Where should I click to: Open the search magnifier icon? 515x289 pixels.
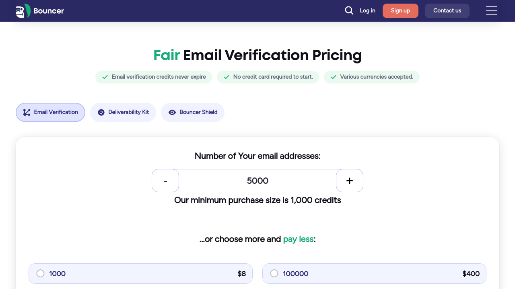coord(349,10)
